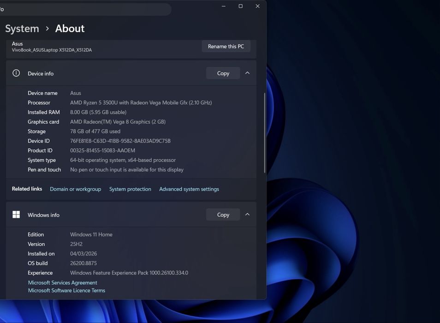Open Domain or workgroup link
440x323 pixels.
coord(76,189)
